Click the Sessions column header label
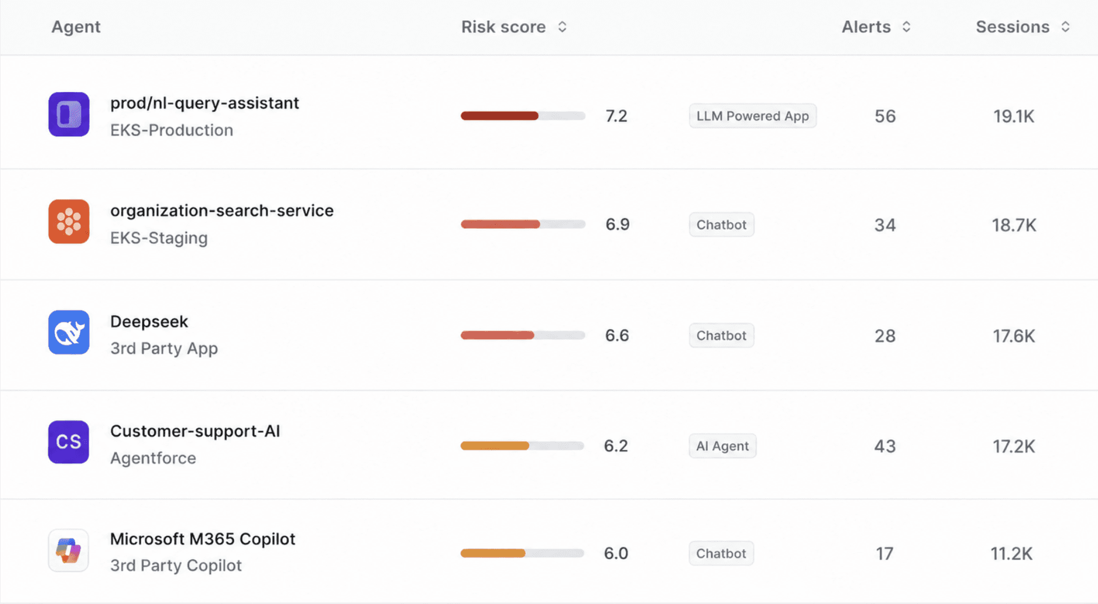This screenshot has width=1098, height=604. 1013,27
